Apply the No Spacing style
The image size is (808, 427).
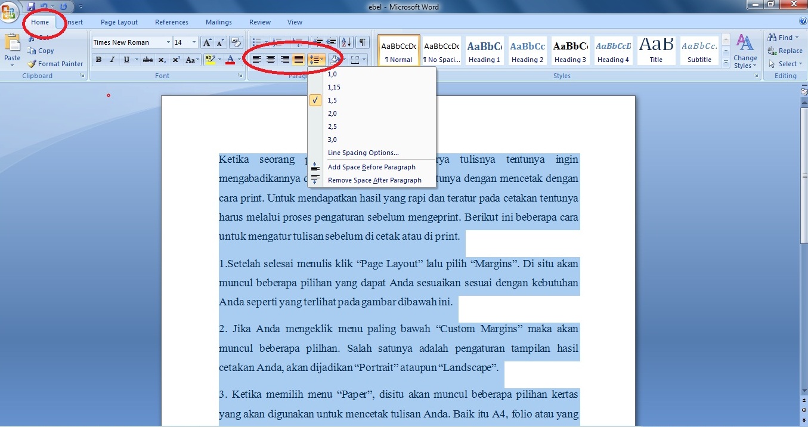(x=441, y=50)
